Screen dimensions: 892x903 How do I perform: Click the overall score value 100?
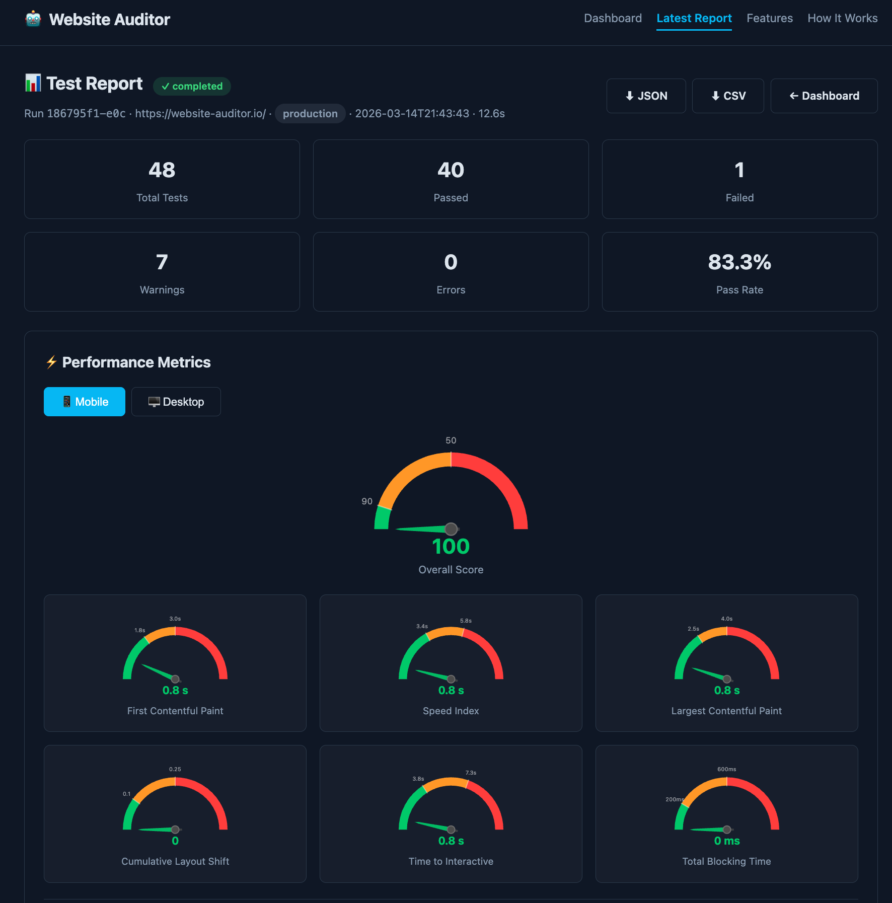point(451,547)
